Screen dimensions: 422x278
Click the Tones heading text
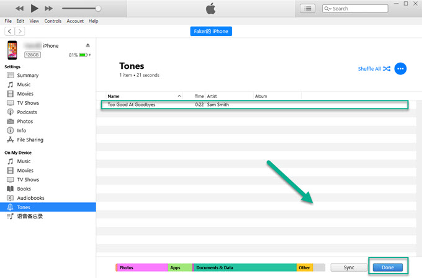(132, 66)
